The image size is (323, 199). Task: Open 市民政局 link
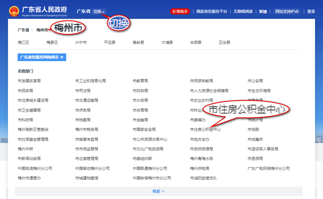pyautogui.click(x=25, y=91)
